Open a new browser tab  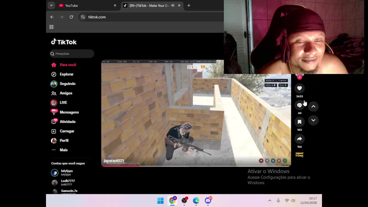189,5
